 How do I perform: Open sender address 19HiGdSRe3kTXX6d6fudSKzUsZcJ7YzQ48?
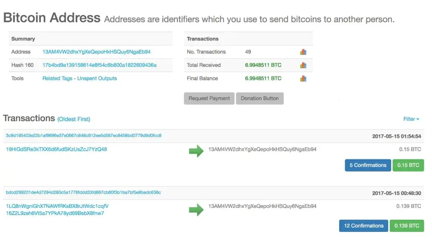pos(56,149)
